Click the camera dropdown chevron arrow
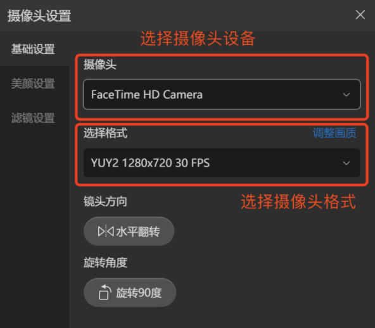The width and height of the screenshot is (375, 328). coord(346,95)
